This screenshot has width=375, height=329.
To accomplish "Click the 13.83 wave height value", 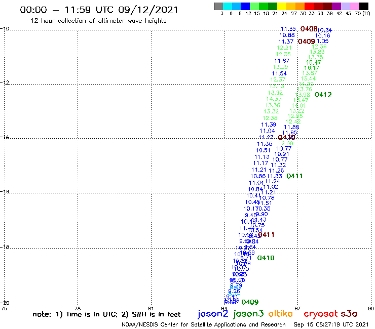I will click(x=317, y=52).
